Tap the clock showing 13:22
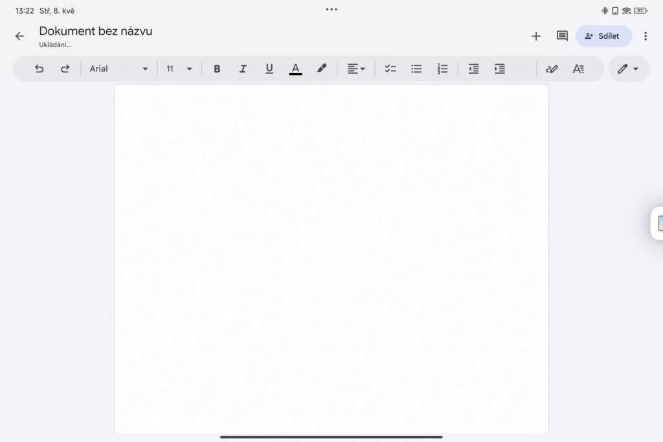 25,11
